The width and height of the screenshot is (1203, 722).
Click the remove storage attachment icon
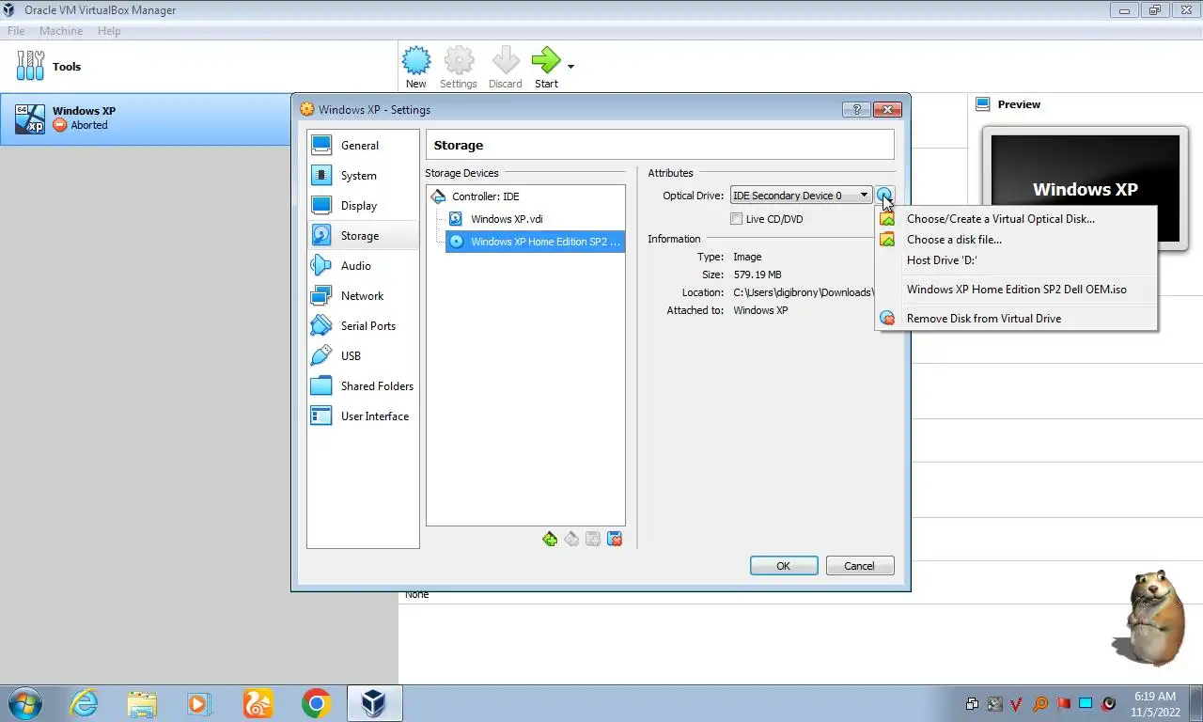615,539
